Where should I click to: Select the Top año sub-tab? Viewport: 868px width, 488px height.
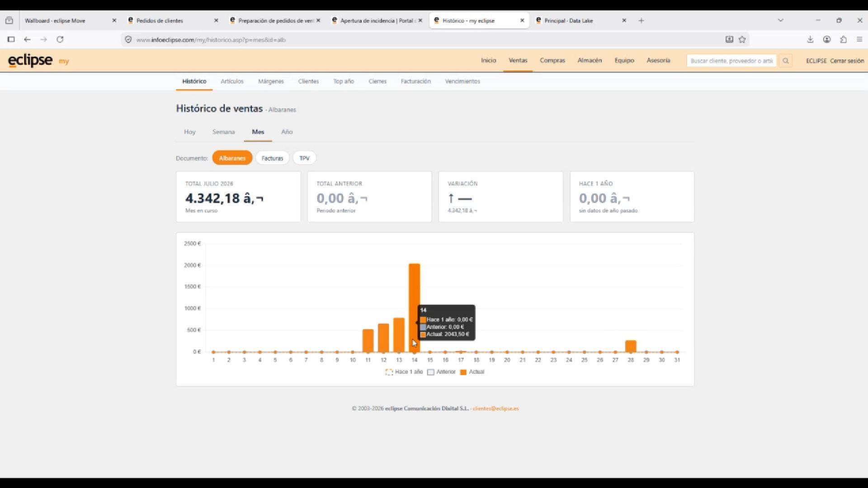[x=344, y=81]
